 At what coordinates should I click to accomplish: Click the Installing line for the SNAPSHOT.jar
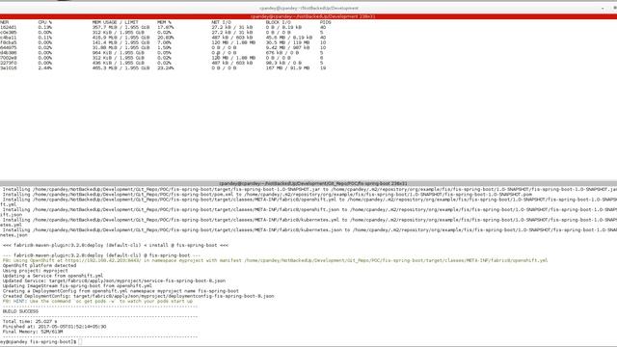tap(309, 189)
